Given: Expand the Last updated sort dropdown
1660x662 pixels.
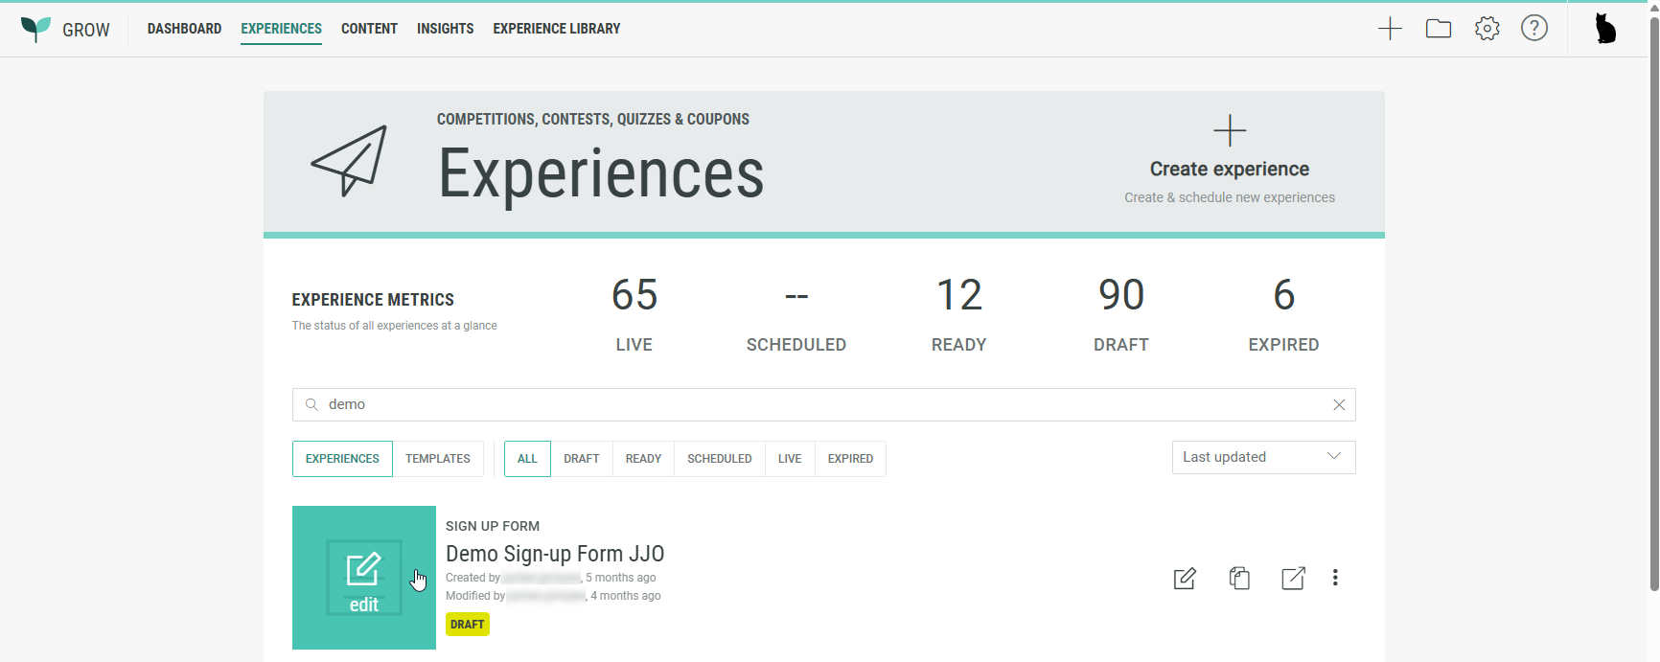Looking at the screenshot, I should tap(1263, 457).
